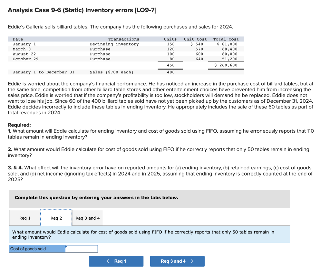Viewport: 330px width, 274px height.
Task: Click the Req 3 and 4 navigation button
Action: (x=177, y=261)
